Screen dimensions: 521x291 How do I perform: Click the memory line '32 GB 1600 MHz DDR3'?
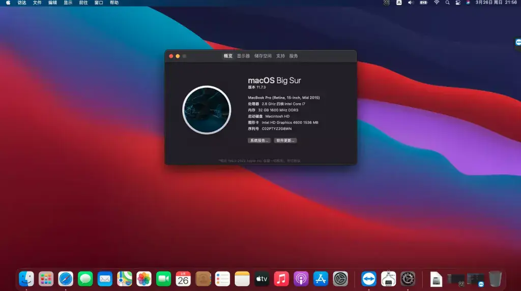pyautogui.click(x=278, y=110)
